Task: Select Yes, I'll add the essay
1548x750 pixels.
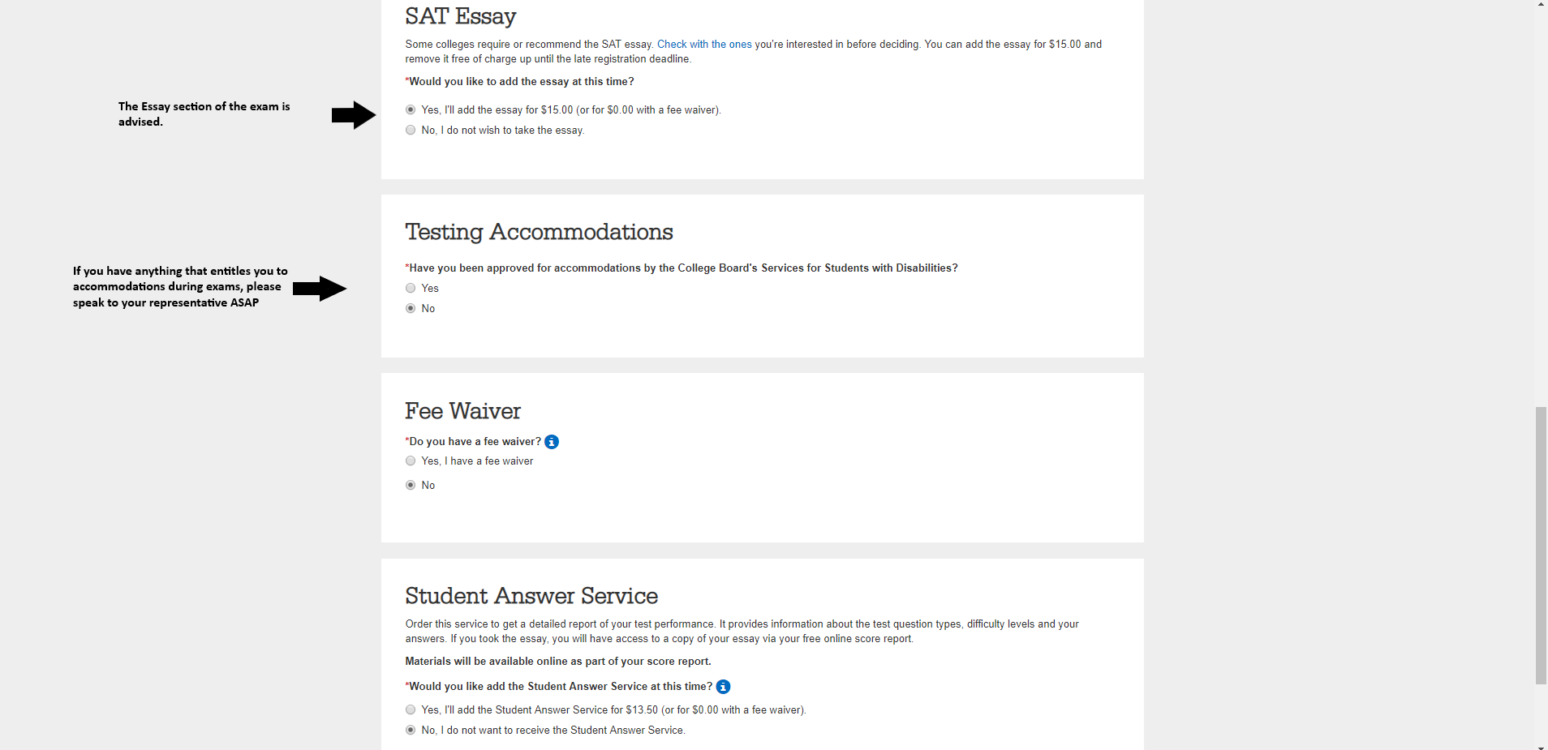Action: click(411, 110)
